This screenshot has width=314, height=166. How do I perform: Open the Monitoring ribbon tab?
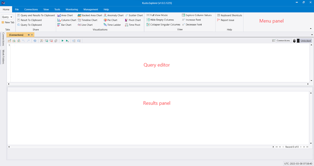[x=72, y=9]
